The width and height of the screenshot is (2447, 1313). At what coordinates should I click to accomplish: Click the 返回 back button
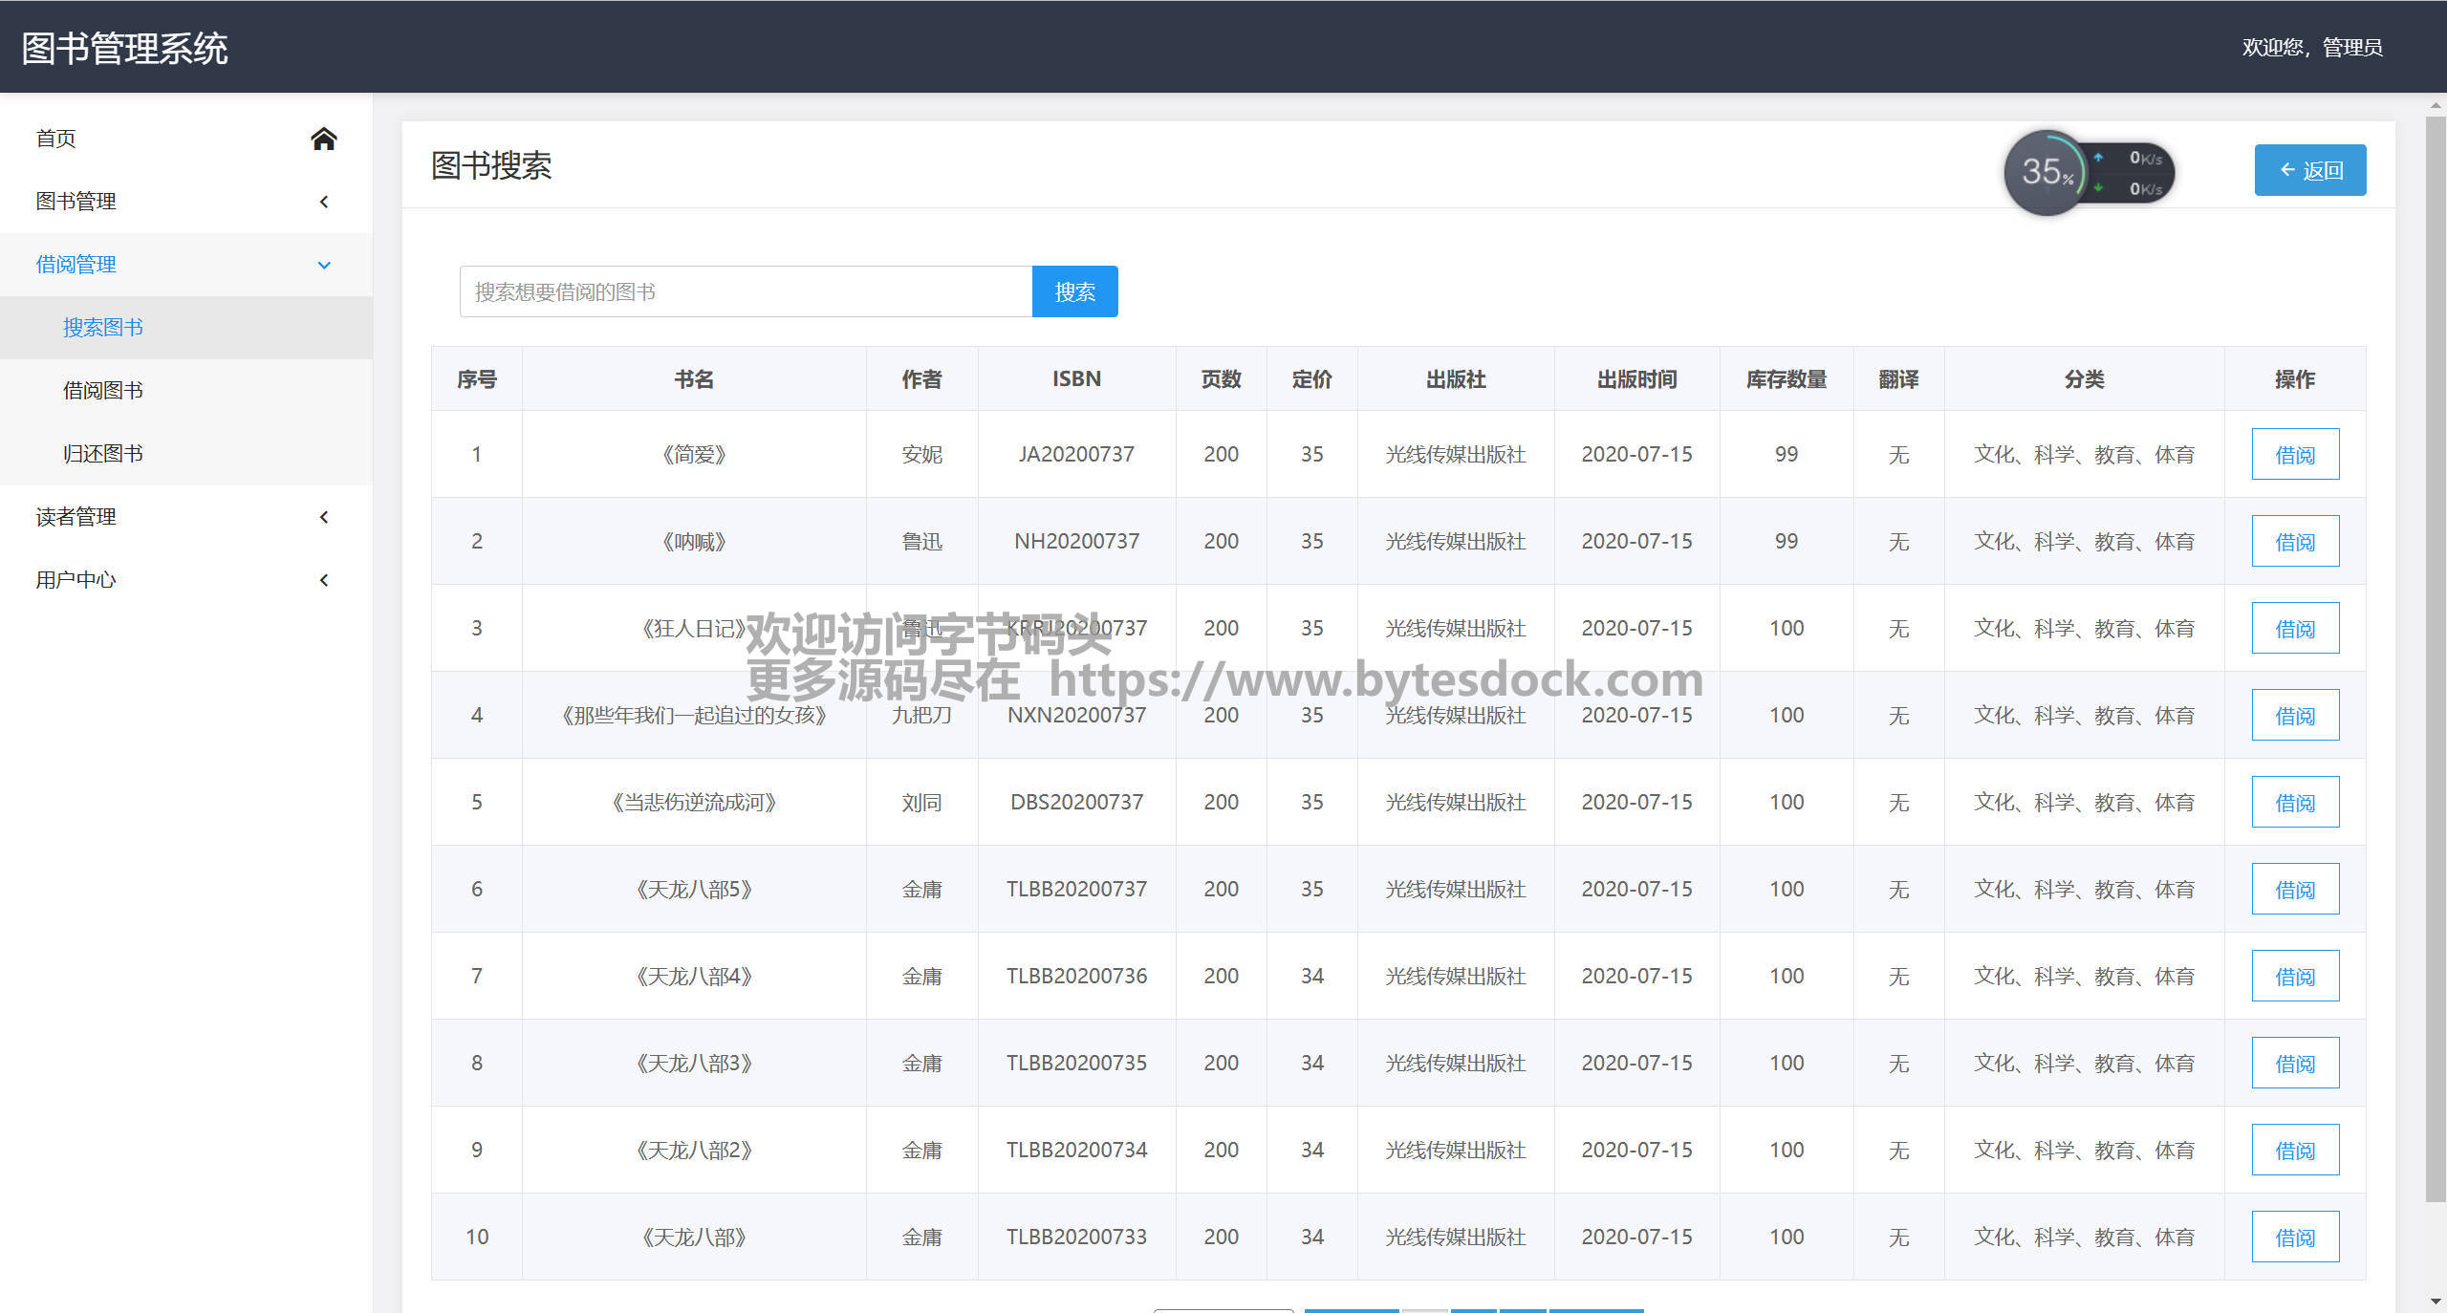pos(2309,170)
